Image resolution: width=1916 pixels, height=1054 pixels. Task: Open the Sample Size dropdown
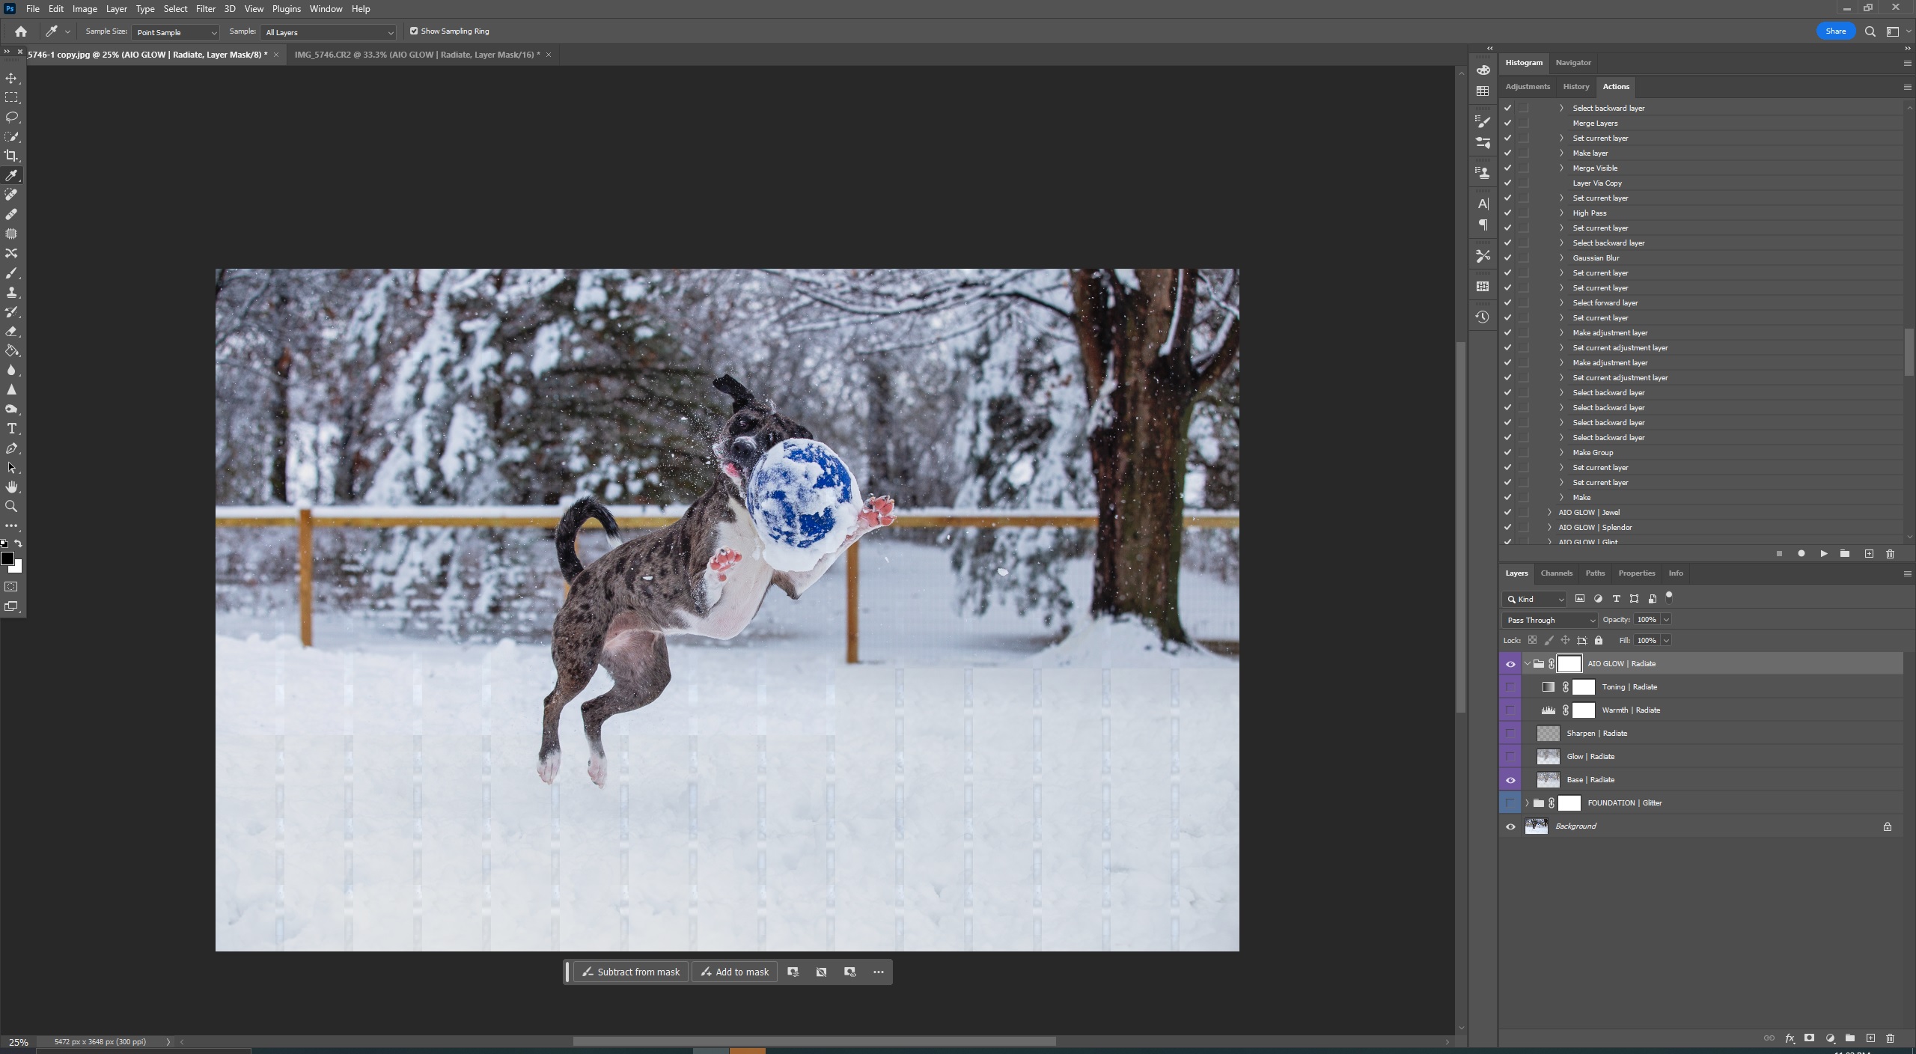(175, 32)
